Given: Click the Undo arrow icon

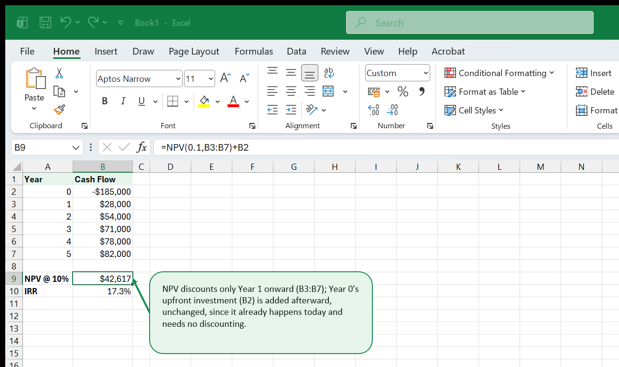Looking at the screenshot, I should tap(65, 22).
